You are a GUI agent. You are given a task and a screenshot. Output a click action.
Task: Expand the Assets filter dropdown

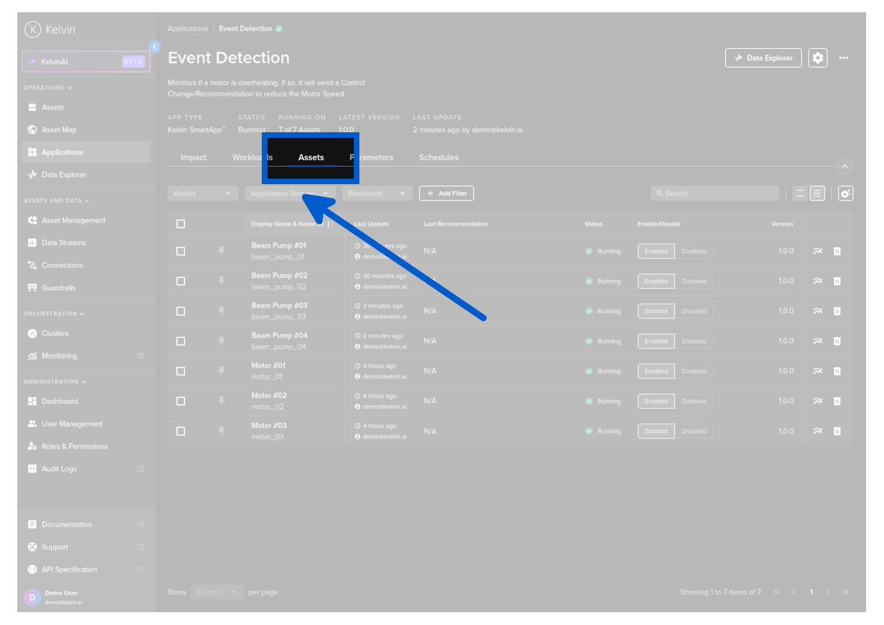pos(203,194)
